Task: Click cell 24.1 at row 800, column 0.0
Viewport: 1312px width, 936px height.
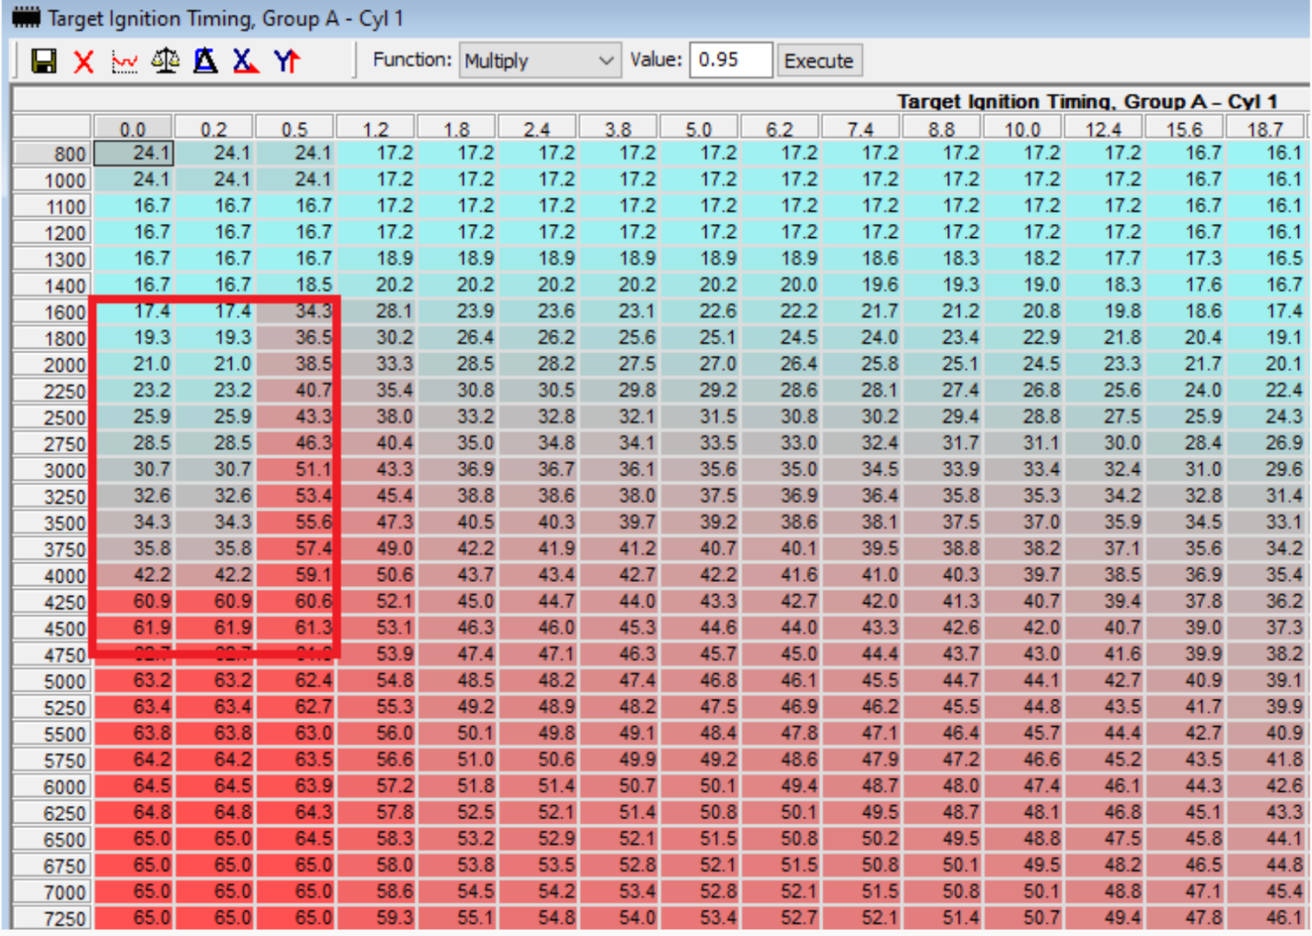Action: [x=134, y=154]
